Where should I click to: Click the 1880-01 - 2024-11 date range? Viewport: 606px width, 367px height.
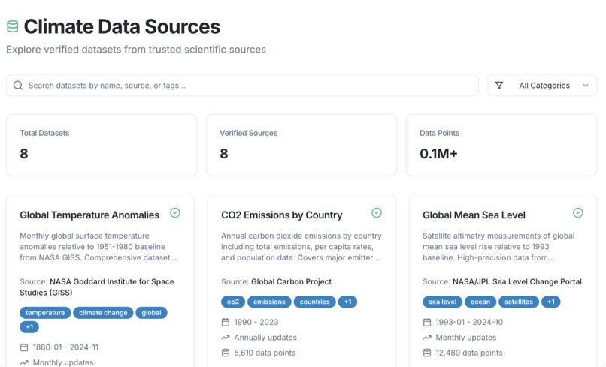click(65, 347)
